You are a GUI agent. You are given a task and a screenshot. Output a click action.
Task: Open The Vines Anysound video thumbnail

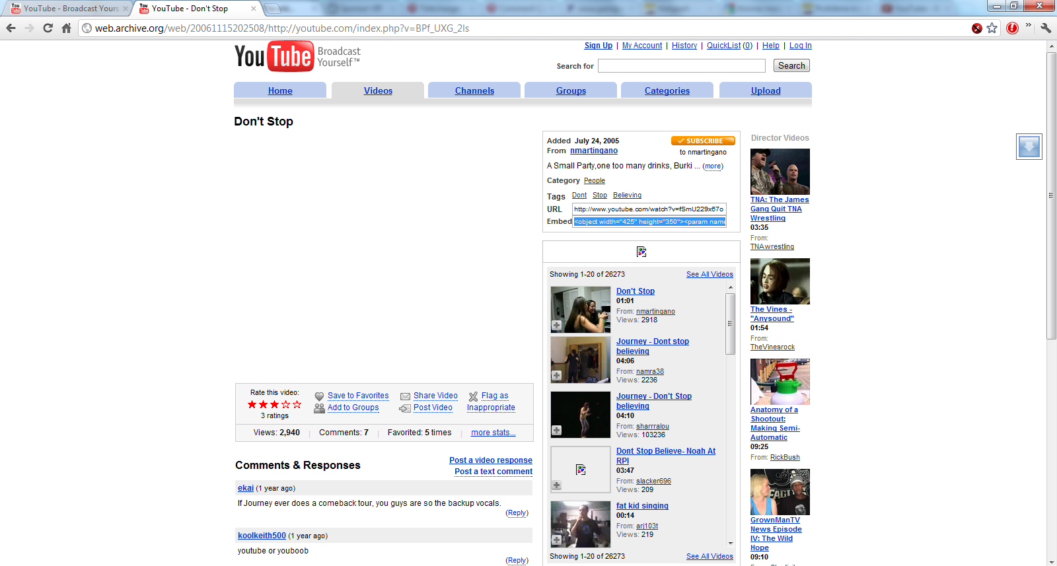pos(780,281)
